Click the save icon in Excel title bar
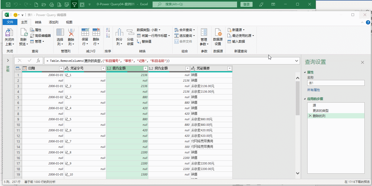This screenshot has width=372, height=186. click(8, 4)
